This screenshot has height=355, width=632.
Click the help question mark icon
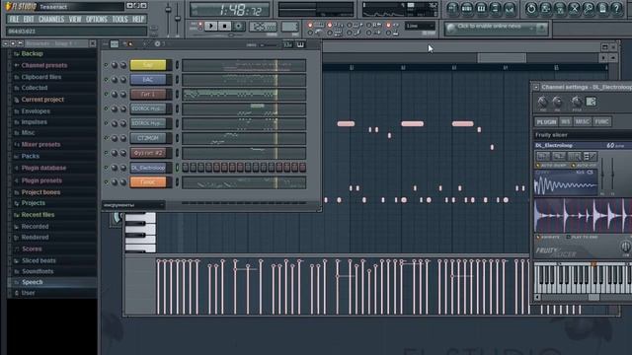point(616,9)
